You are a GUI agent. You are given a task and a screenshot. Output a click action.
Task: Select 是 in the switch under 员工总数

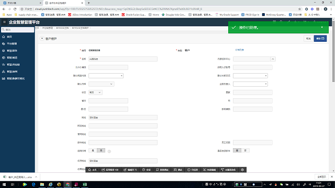pos(237,150)
